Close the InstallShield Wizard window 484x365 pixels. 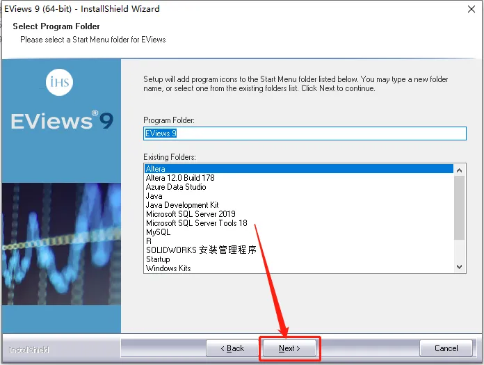point(471,9)
